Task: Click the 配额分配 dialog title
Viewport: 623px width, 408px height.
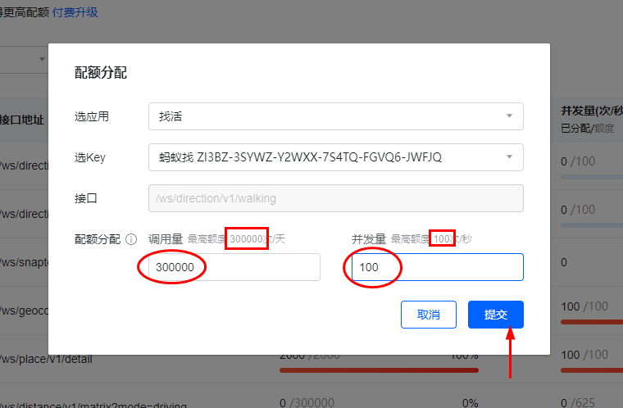Action: [101, 73]
